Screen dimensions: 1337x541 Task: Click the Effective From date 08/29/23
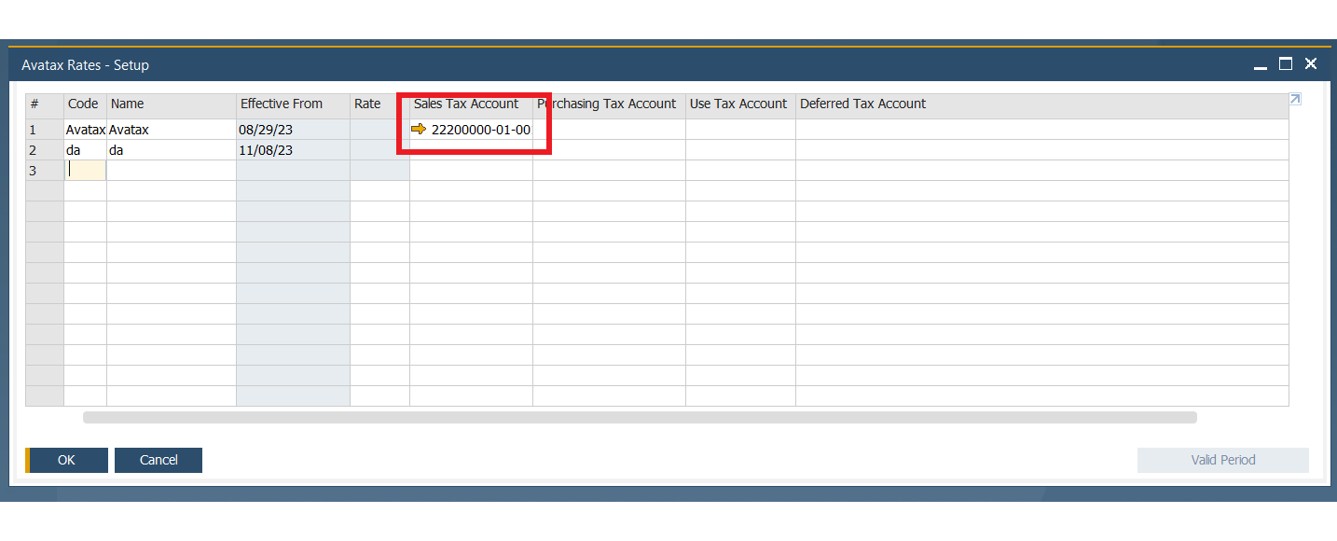(293, 130)
